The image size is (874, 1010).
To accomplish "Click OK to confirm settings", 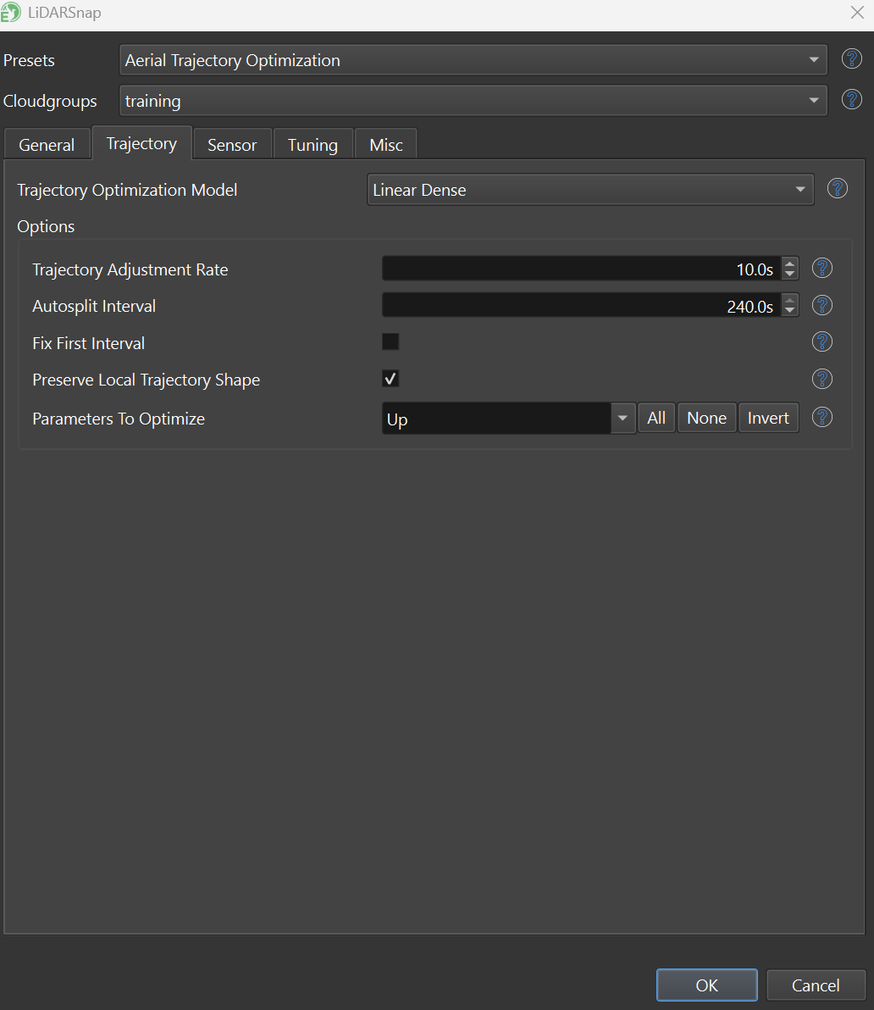I will (x=706, y=985).
